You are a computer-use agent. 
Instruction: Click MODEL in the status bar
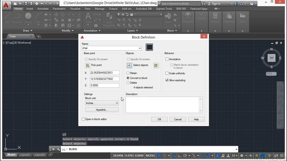(151, 156)
